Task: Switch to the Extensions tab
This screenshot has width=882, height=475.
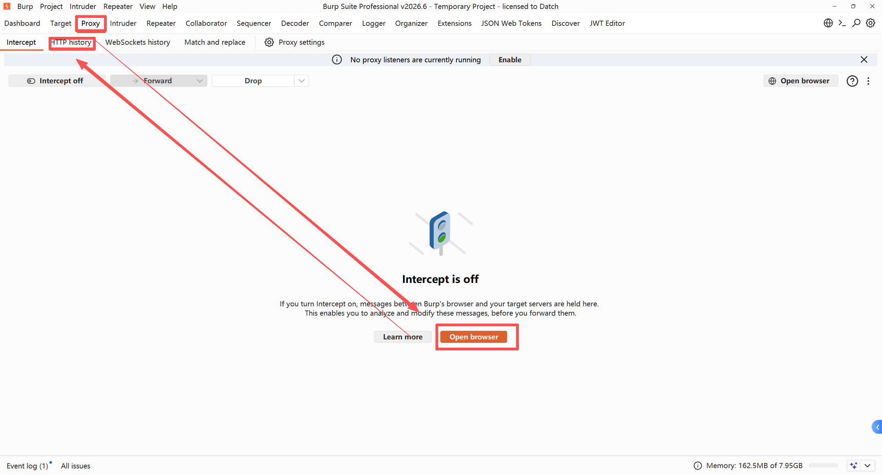Action: point(454,23)
